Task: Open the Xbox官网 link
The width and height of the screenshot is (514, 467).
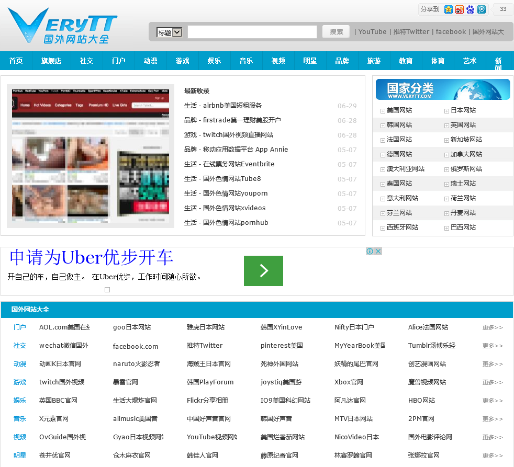Action: 349,382
